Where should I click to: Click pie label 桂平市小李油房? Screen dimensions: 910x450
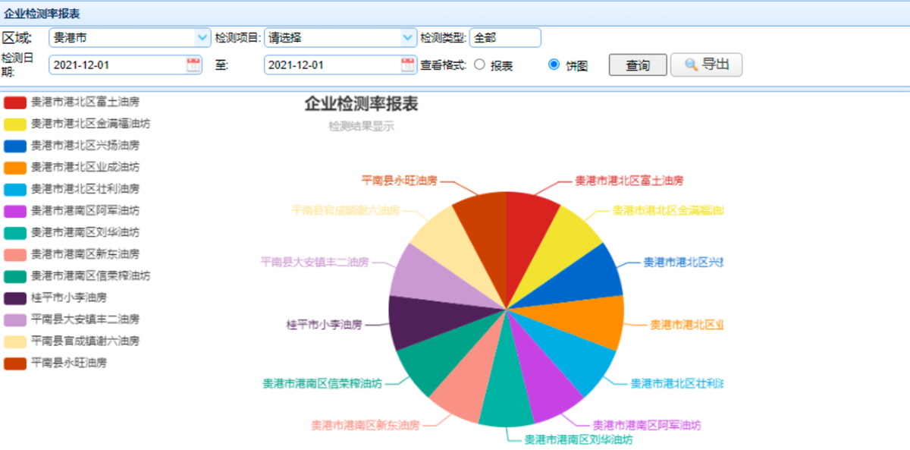324,324
